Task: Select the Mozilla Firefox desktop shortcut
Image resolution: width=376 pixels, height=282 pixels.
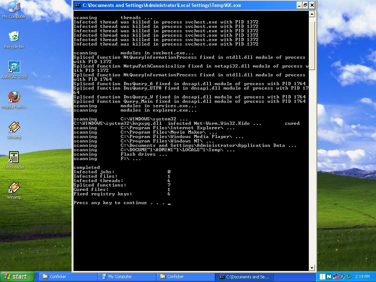Action: pos(14,101)
